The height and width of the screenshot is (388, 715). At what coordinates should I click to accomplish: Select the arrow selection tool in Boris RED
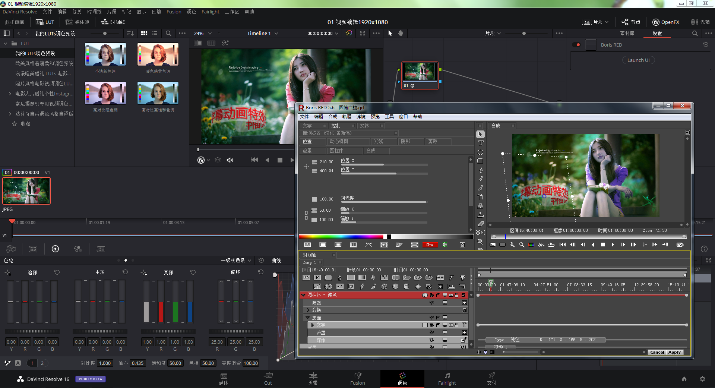pos(481,134)
